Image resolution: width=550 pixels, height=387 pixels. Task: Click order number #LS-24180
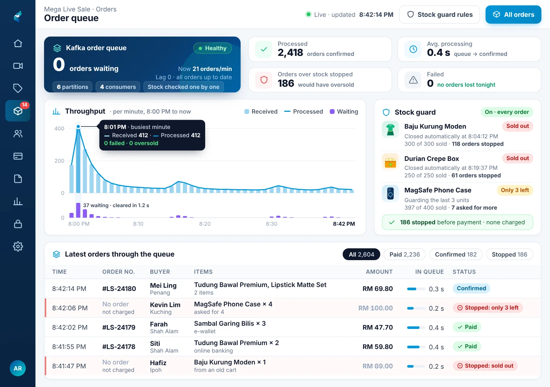click(119, 289)
